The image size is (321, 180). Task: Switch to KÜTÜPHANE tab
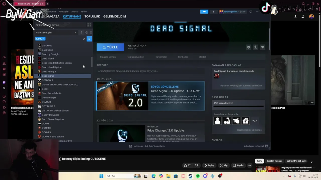(72, 16)
